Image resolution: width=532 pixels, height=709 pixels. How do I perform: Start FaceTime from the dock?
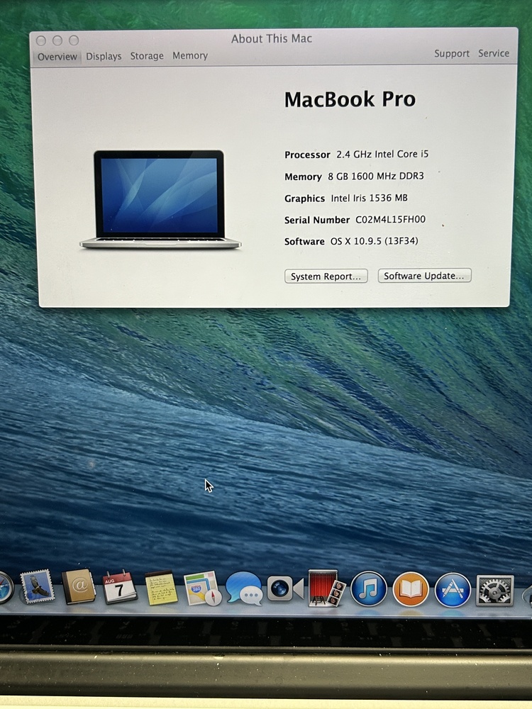(x=285, y=588)
